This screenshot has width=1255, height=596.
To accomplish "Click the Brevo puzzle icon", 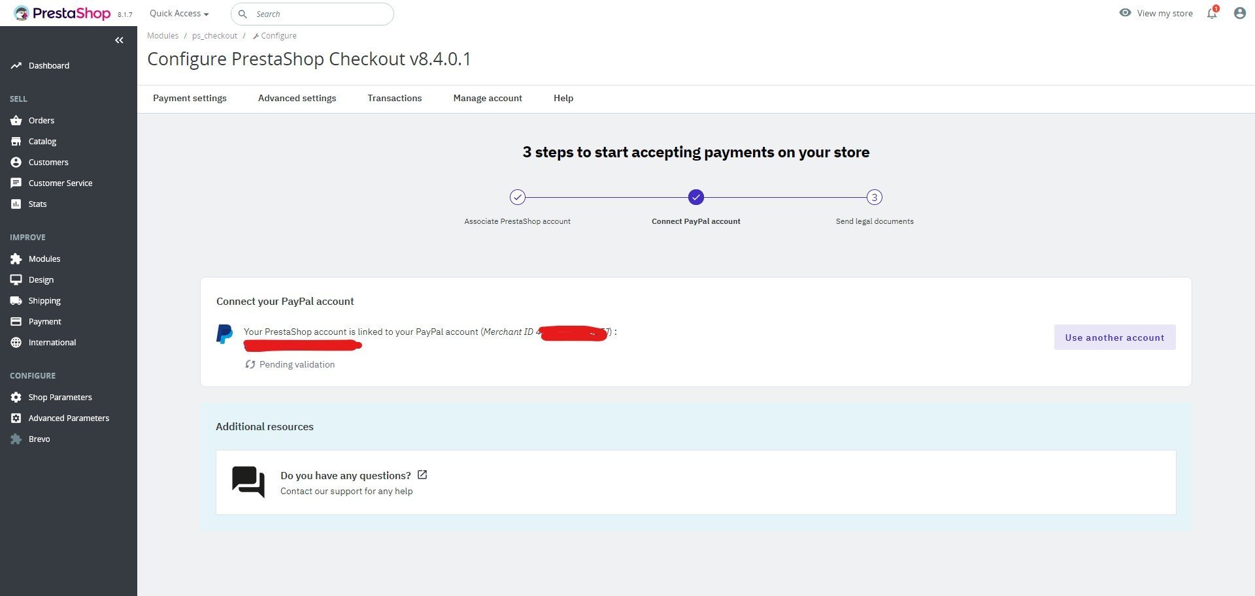I will pyautogui.click(x=16, y=439).
